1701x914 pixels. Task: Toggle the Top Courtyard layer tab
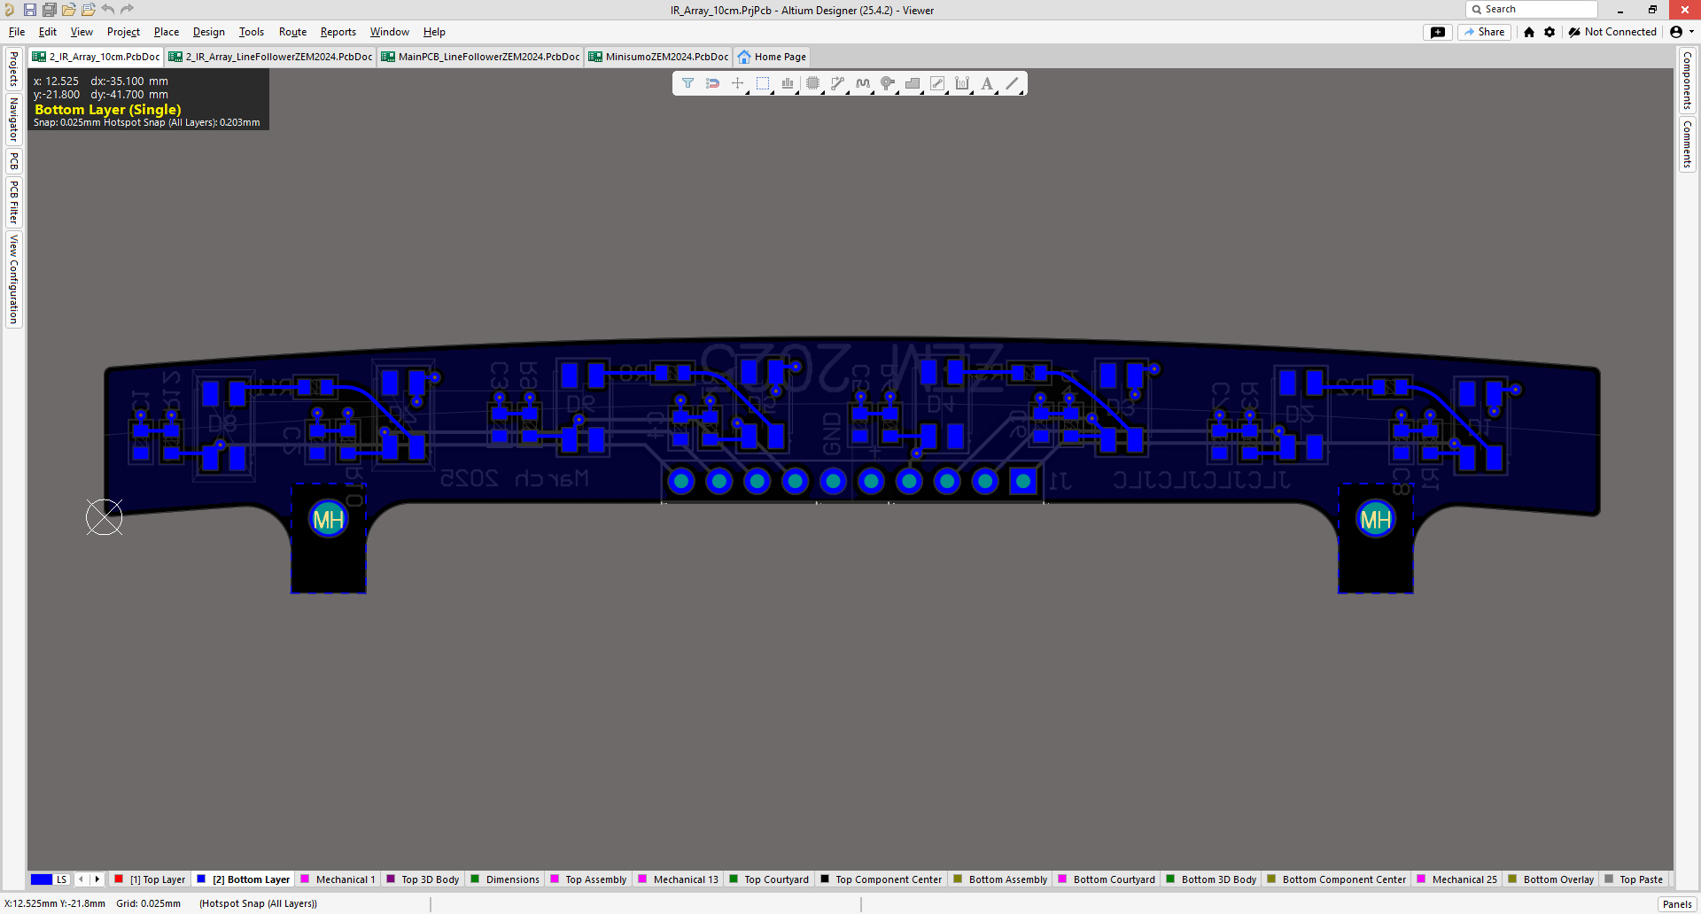point(769,879)
